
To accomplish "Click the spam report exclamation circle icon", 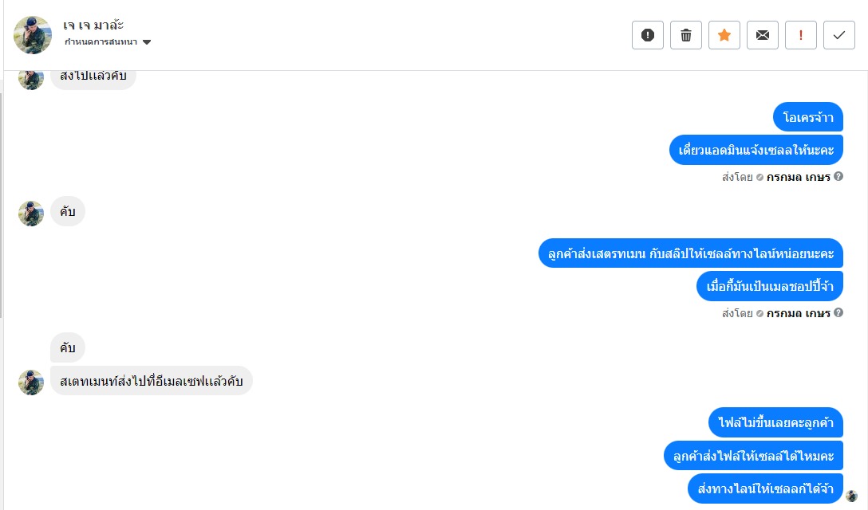I will point(647,35).
